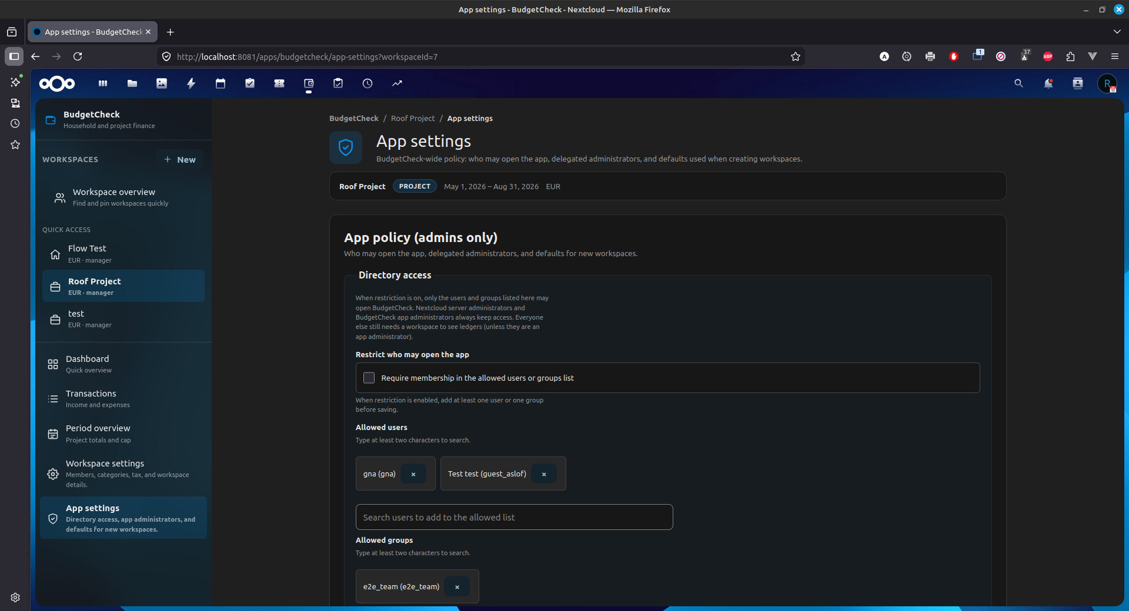Click 'May 1, 2026 – Aug 31, 2026' date range
The height and width of the screenshot is (611, 1129).
[491, 186]
